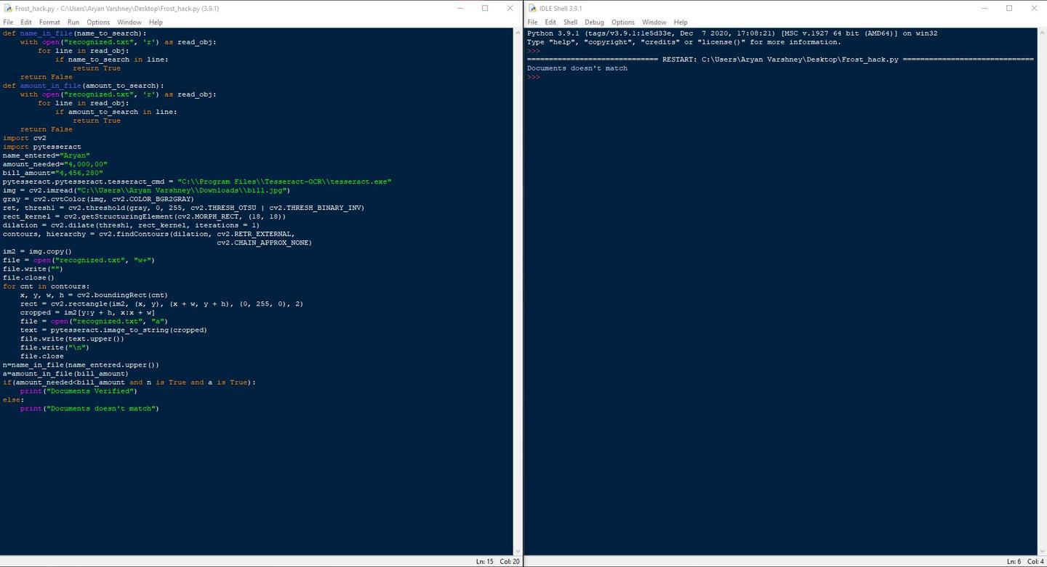The image size is (1047, 567).
Task: Open Format menu in editor window
Action: [x=49, y=23]
